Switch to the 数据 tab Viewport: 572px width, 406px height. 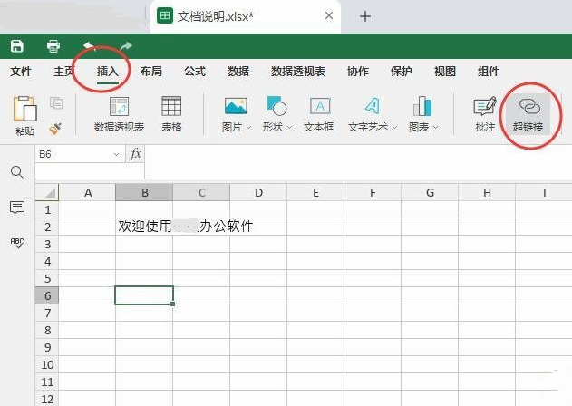(238, 72)
